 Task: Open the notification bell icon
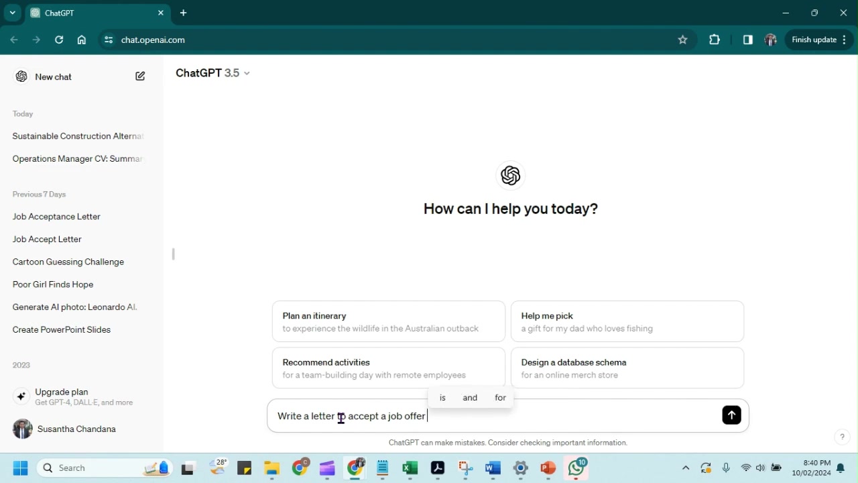(841, 468)
